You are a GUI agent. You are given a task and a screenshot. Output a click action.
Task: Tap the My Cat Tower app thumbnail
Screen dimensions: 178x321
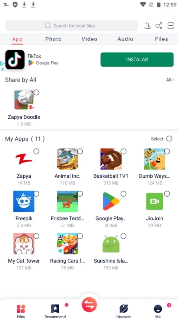pos(24,244)
